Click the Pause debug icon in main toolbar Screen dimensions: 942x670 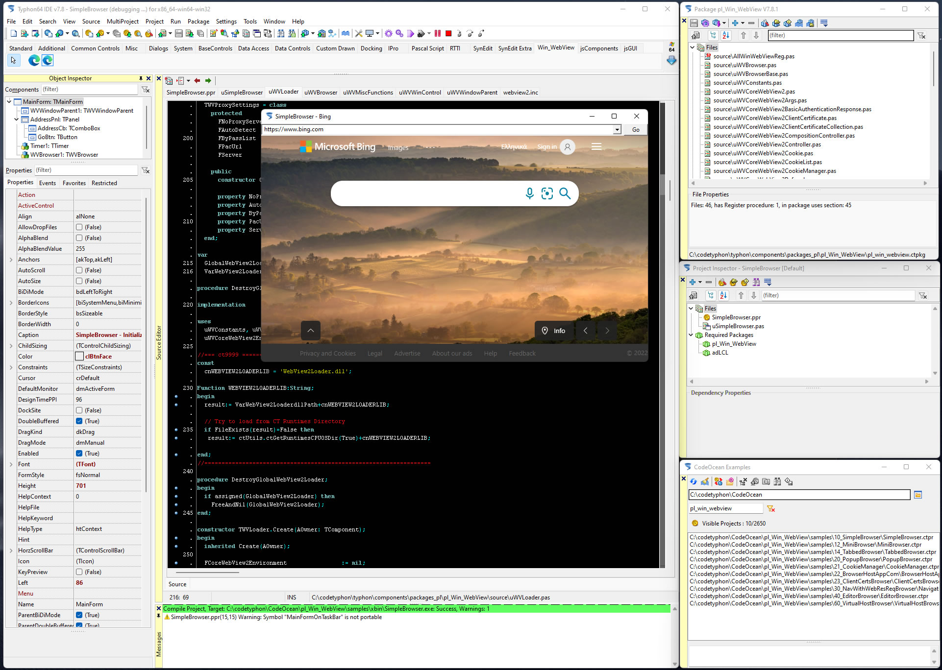438,33
